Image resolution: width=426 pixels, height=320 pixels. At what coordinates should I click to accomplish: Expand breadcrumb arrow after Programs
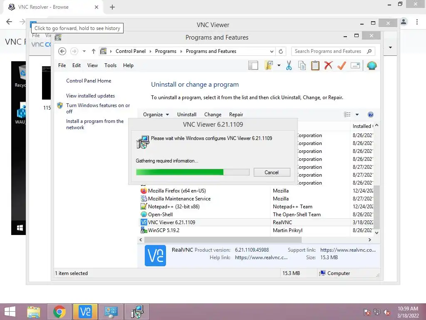click(x=181, y=51)
